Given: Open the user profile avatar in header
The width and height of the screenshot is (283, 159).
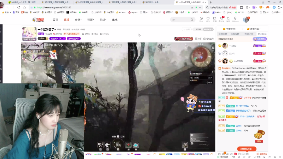Looking at the screenshot, I should [246, 19].
